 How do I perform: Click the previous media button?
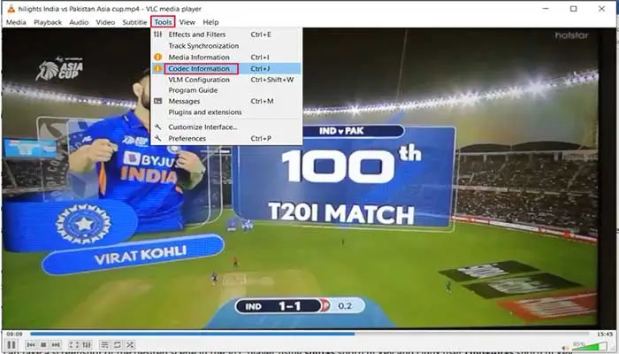31,344
